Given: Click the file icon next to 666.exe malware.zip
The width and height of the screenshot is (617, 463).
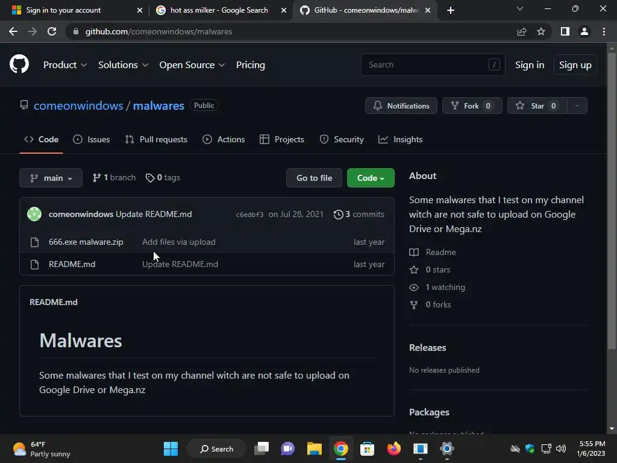Looking at the screenshot, I should coord(34,242).
